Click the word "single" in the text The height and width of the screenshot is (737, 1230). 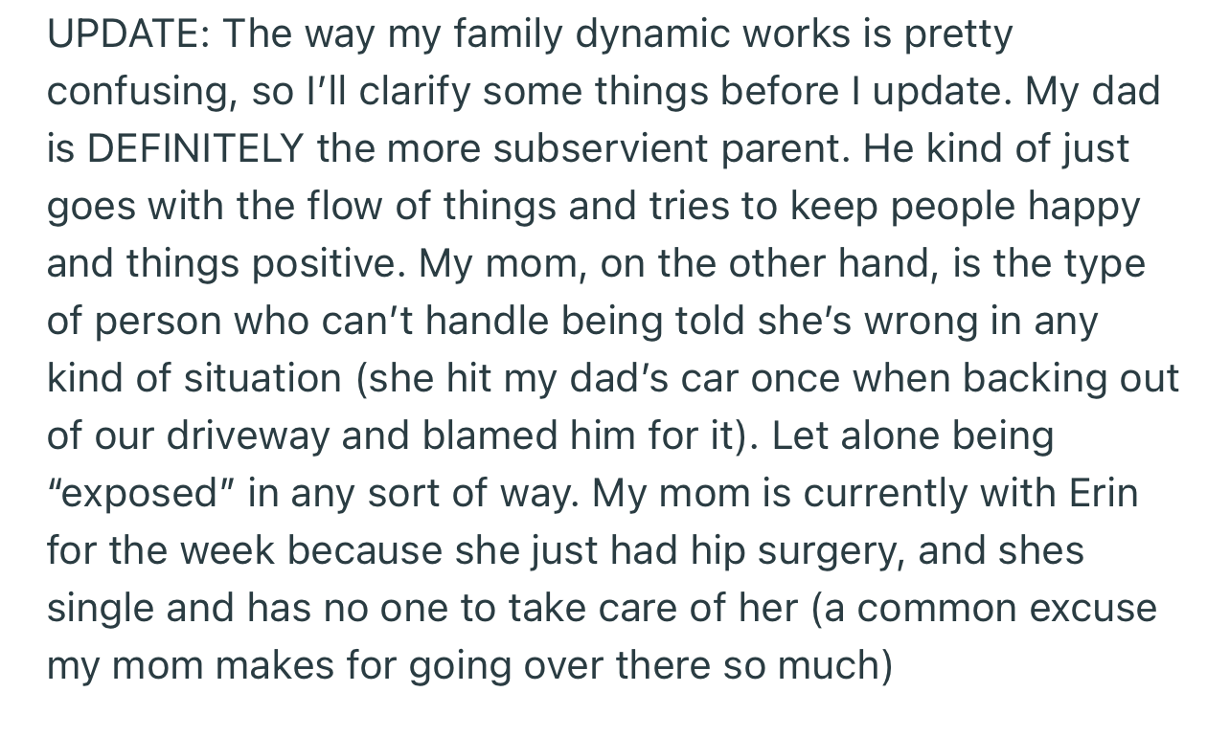pyautogui.click(x=101, y=609)
